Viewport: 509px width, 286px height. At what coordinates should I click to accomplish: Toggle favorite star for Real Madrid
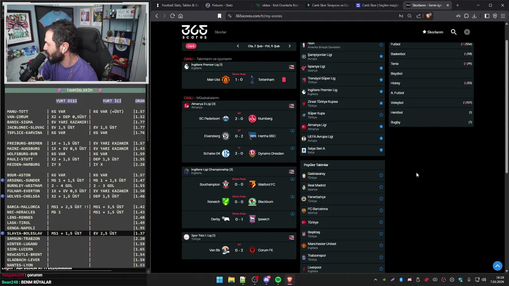click(381, 187)
